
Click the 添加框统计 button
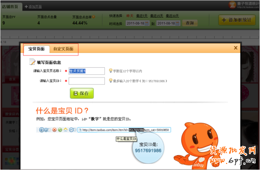[x=237, y=20]
